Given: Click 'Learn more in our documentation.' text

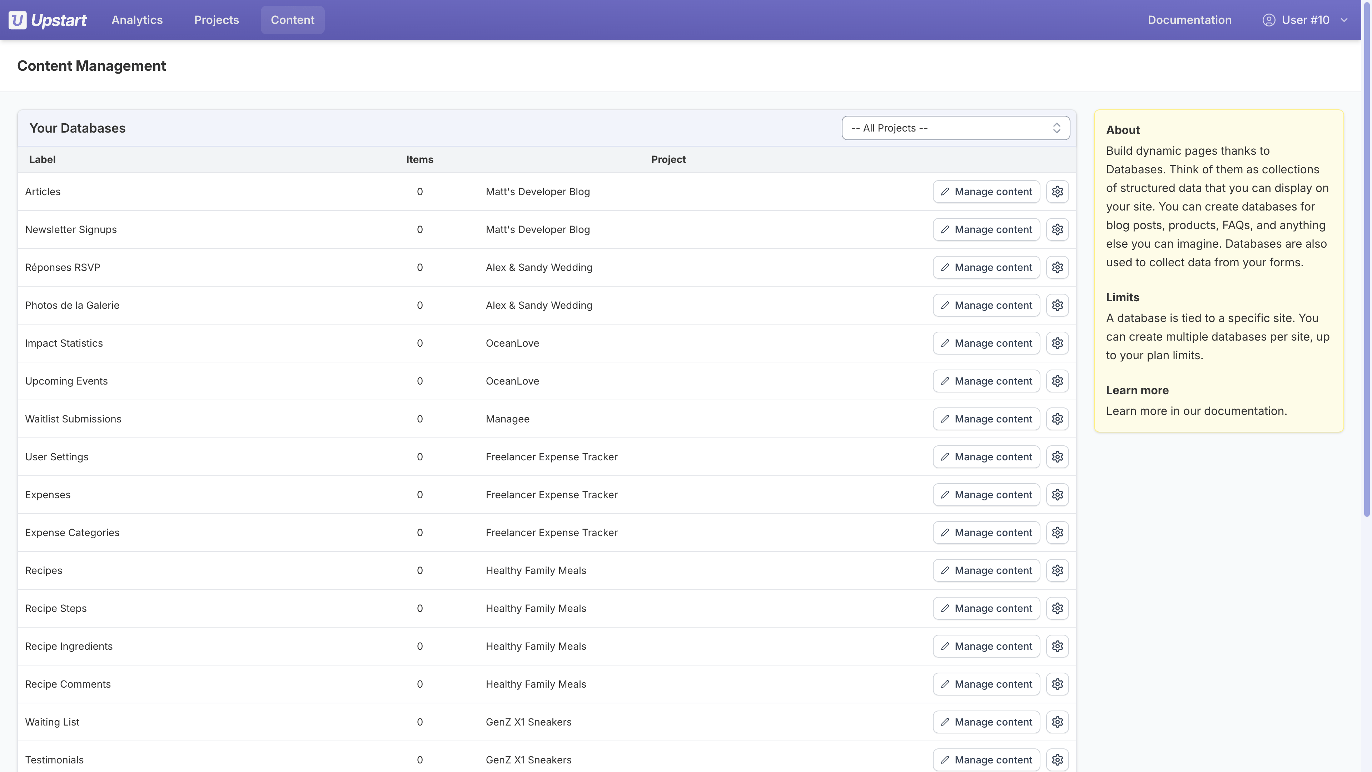Looking at the screenshot, I should (1196, 411).
